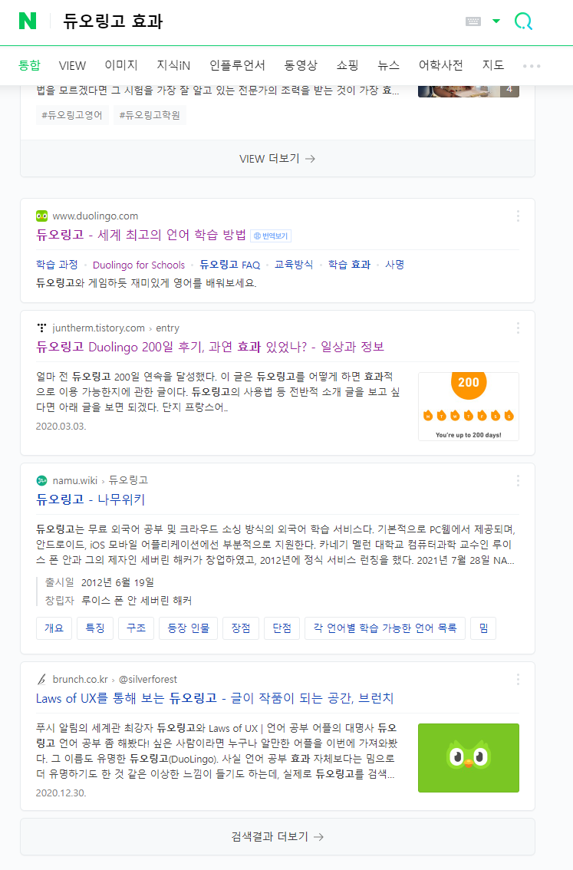Open www.duolingo.com URL link
The width and height of the screenshot is (573, 870).
point(95,216)
